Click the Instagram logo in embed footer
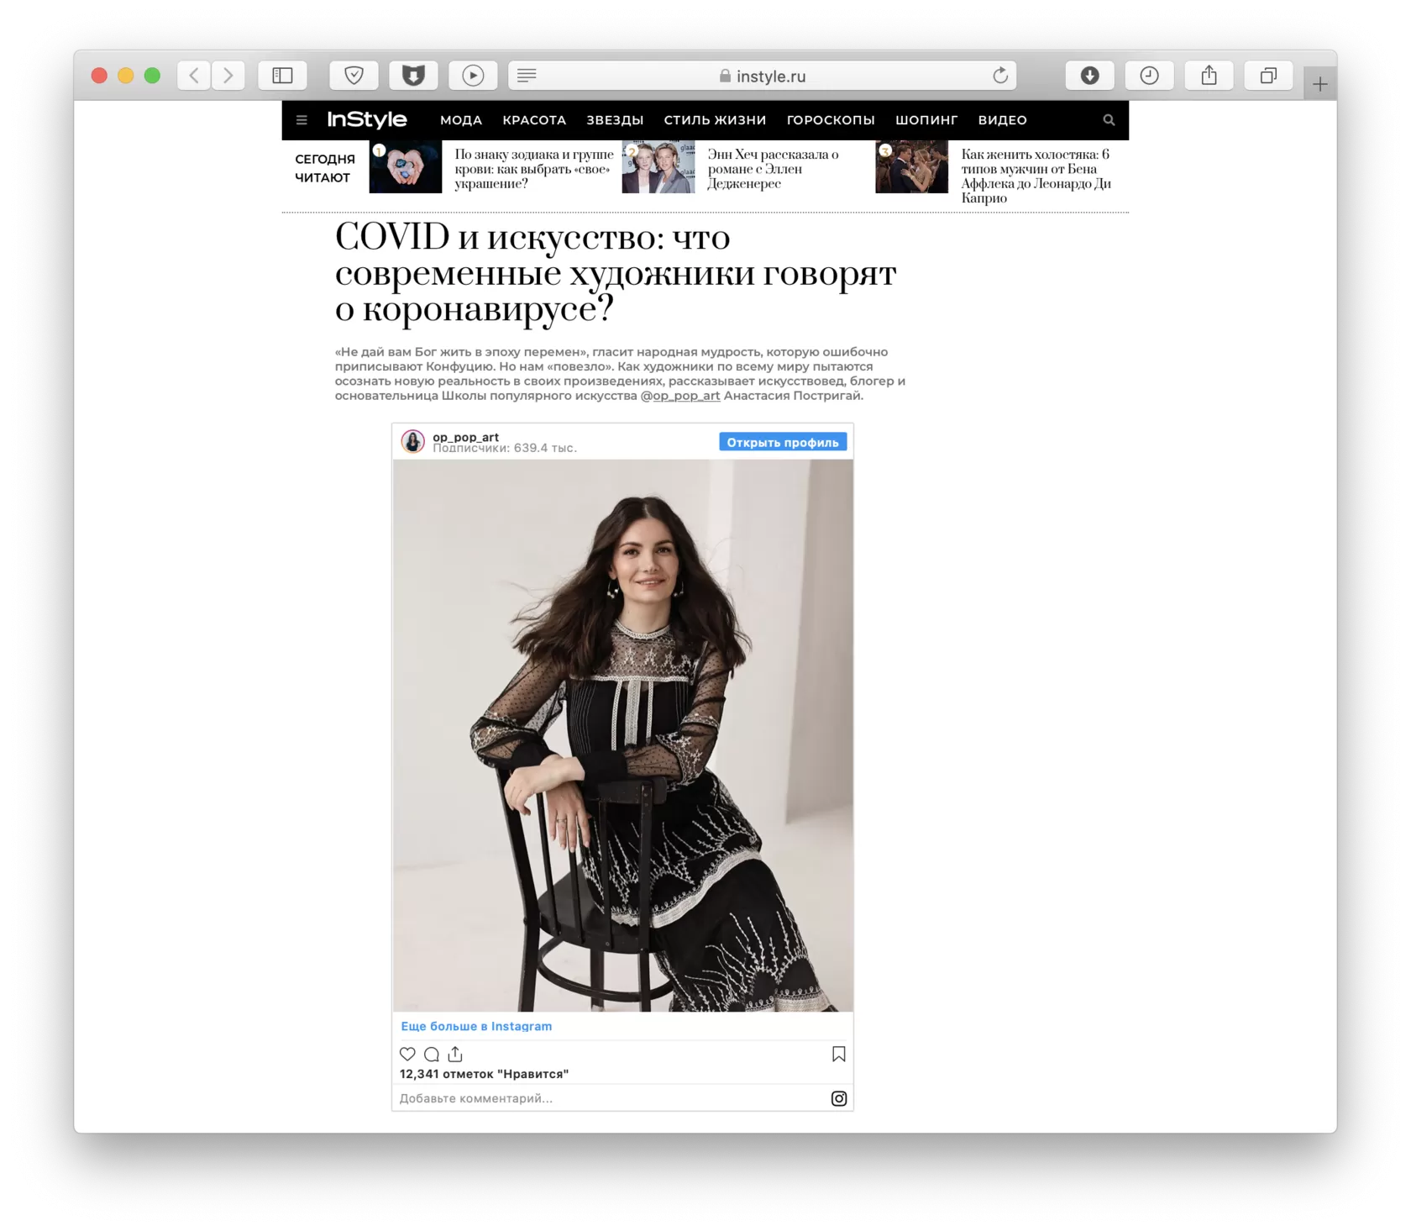The height and width of the screenshot is (1231, 1411). coord(838,1098)
